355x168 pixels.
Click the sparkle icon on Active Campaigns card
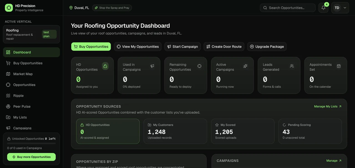click(245, 66)
